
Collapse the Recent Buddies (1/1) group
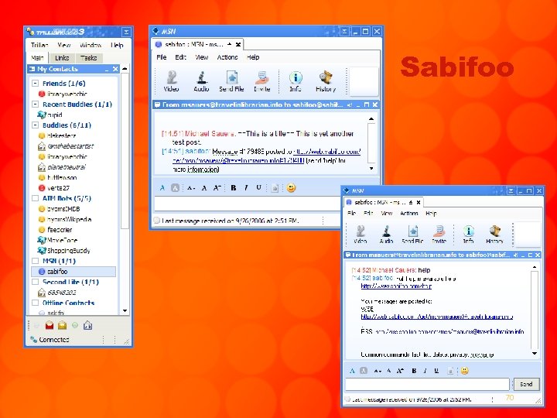tap(35, 104)
